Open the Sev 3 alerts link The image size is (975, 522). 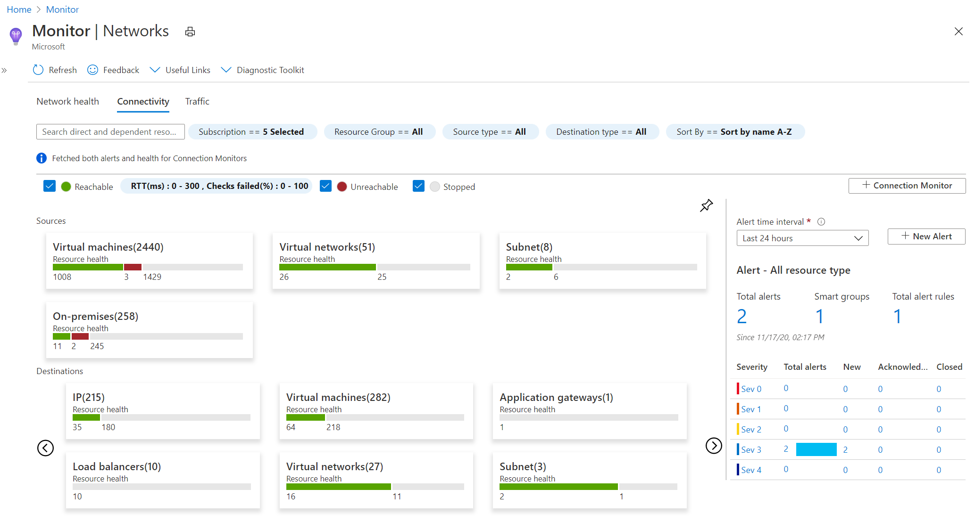pos(751,449)
